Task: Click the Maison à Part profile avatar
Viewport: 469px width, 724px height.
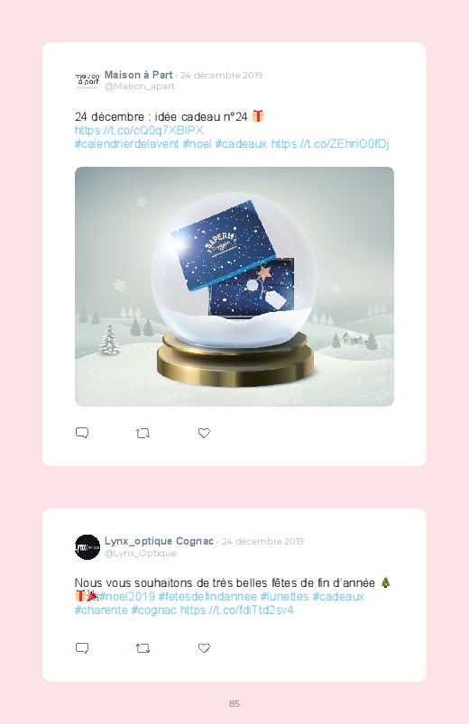Action: (87, 80)
